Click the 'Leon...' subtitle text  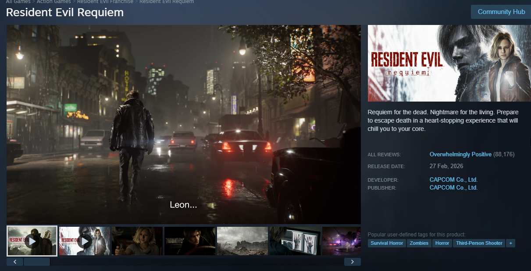(183, 205)
